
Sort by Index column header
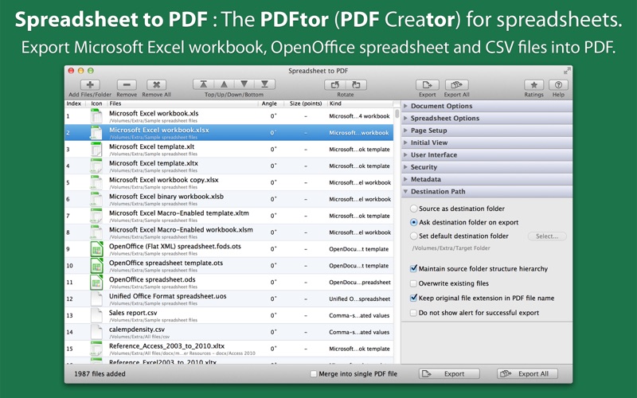tap(74, 103)
